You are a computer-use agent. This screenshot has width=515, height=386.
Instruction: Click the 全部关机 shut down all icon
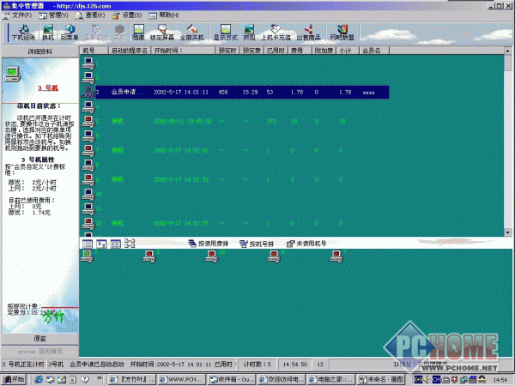(191, 33)
